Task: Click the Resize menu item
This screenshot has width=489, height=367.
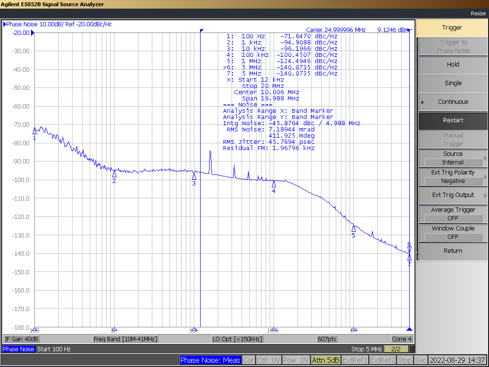Action: (x=478, y=13)
